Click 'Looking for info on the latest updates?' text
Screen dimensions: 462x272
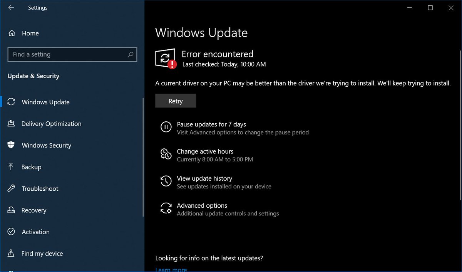tap(209, 258)
